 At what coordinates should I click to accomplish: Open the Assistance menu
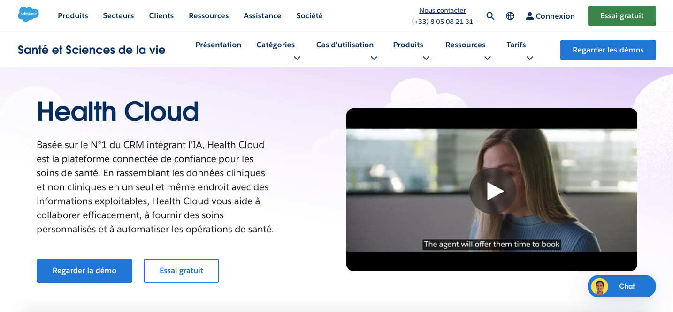point(262,15)
